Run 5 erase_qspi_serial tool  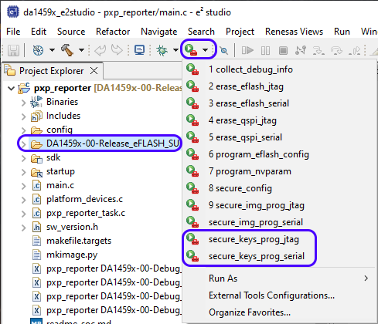pos(280,137)
